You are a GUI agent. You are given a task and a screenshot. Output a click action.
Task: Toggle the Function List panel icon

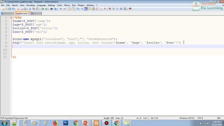[97, 9]
